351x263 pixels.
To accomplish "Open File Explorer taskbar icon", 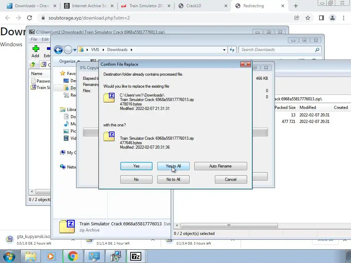I will [x=31, y=256].
